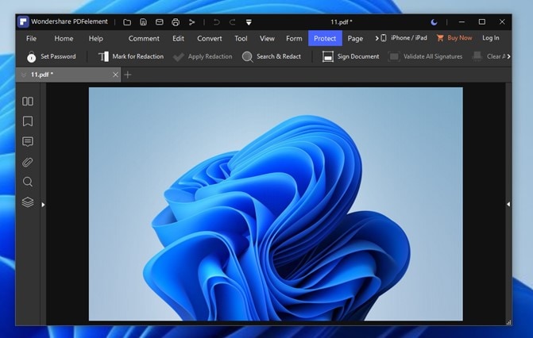Close the 11.pdf tab
The width and height of the screenshot is (533, 338).
click(x=115, y=75)
